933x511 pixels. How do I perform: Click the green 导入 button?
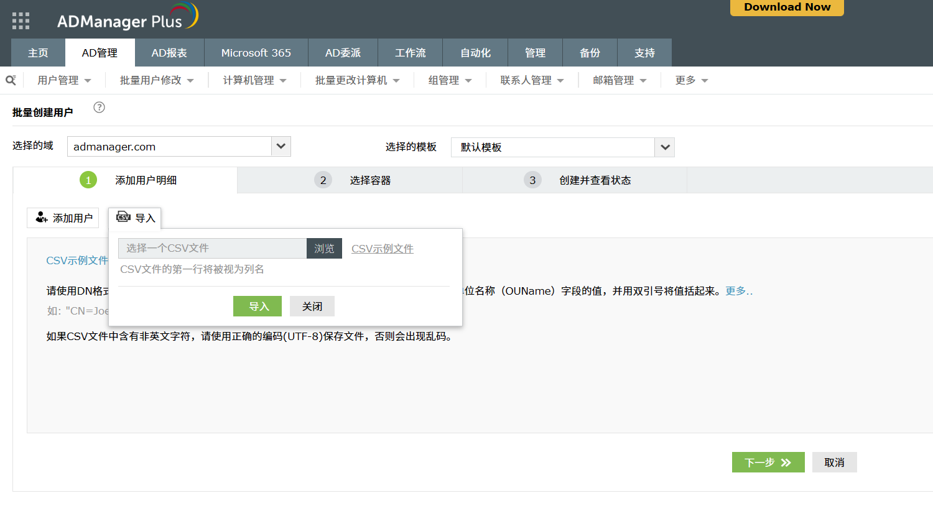click(258, 306)
